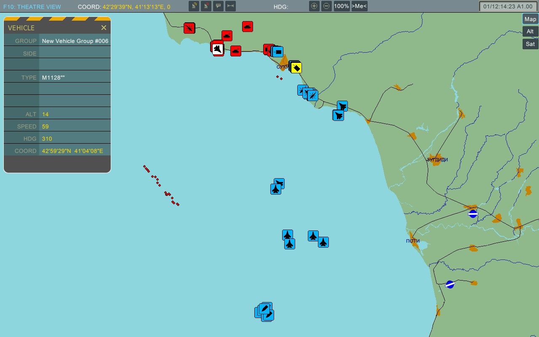This screenshot has width=539, height=337.
Task: Select the northernmost red tank unit
Action: coord(248,27)
